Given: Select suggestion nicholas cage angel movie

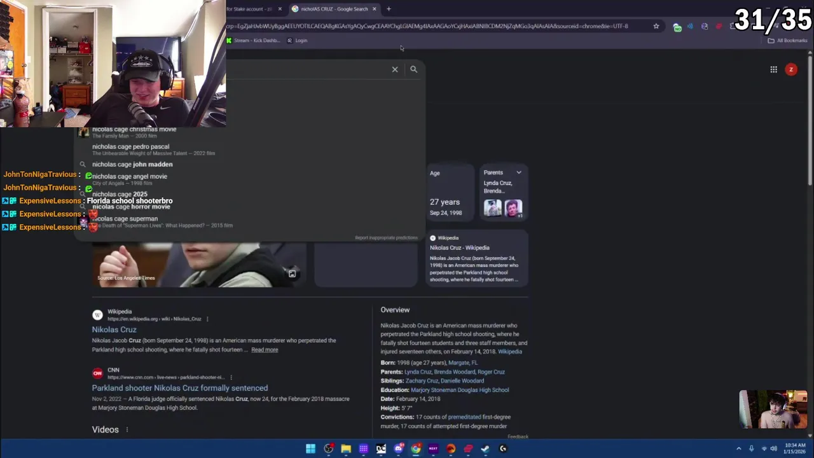Looking at the screenshot, I should point(130,179).
